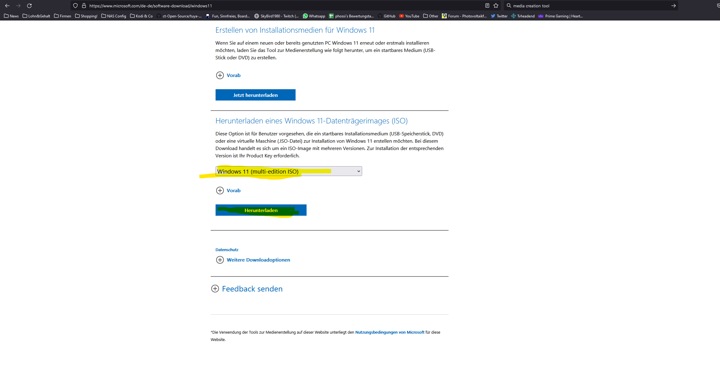Open the SkyBird1980 Twitch bookmark

(277, 16)
